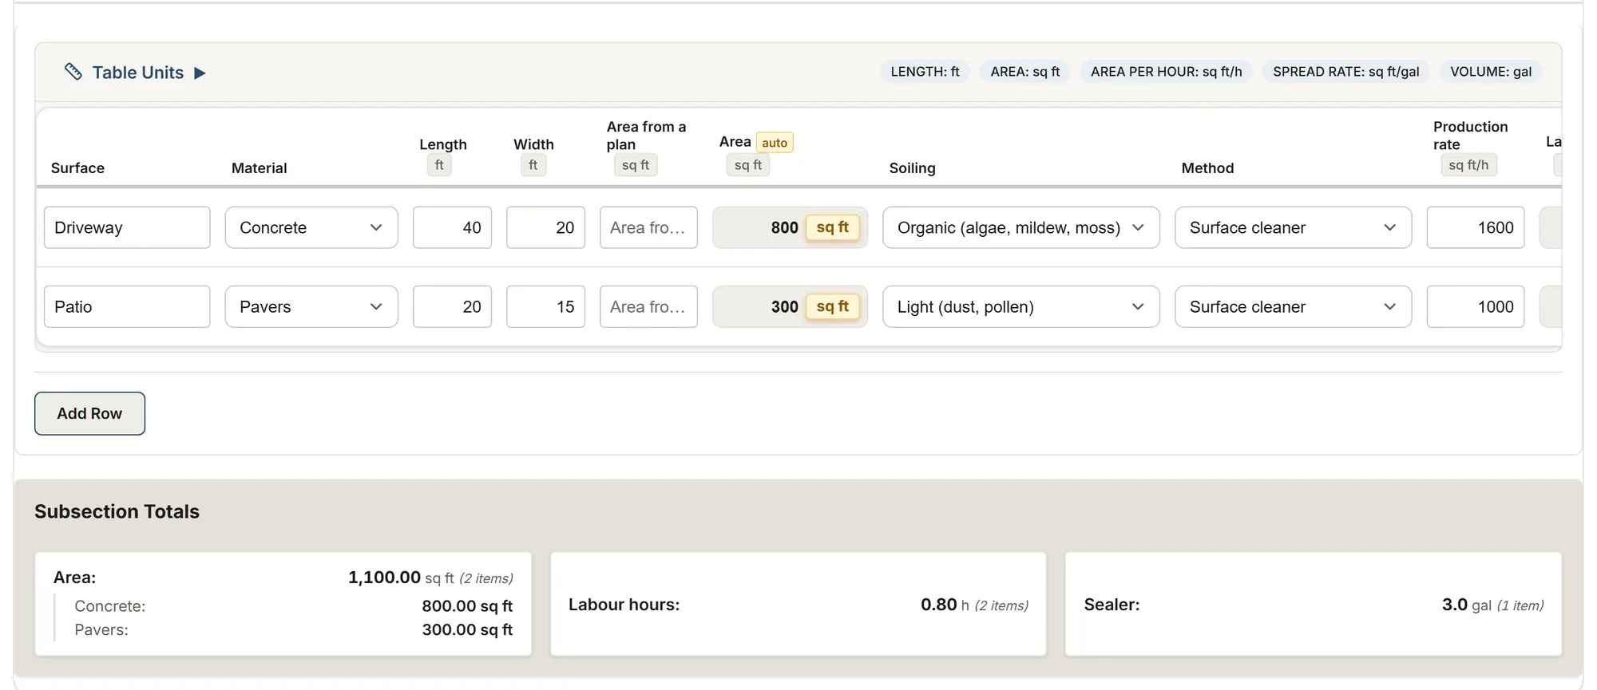Open the Concrete material dropdown

click(311, 227)
